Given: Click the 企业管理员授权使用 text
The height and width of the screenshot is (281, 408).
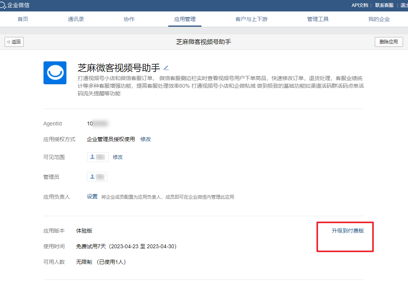Looking at the screenshot, I should pos(111,139).
